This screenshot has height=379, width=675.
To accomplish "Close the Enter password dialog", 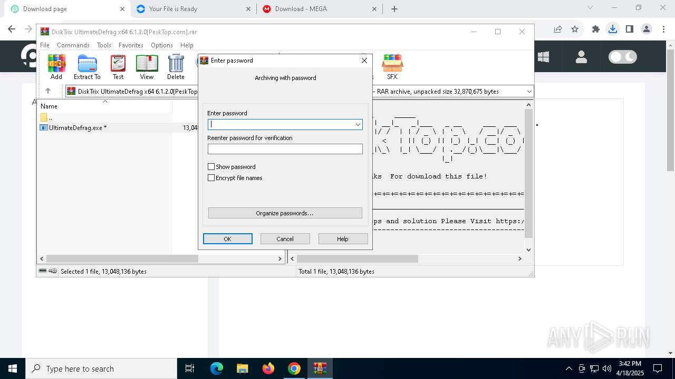I will (364, 61).
